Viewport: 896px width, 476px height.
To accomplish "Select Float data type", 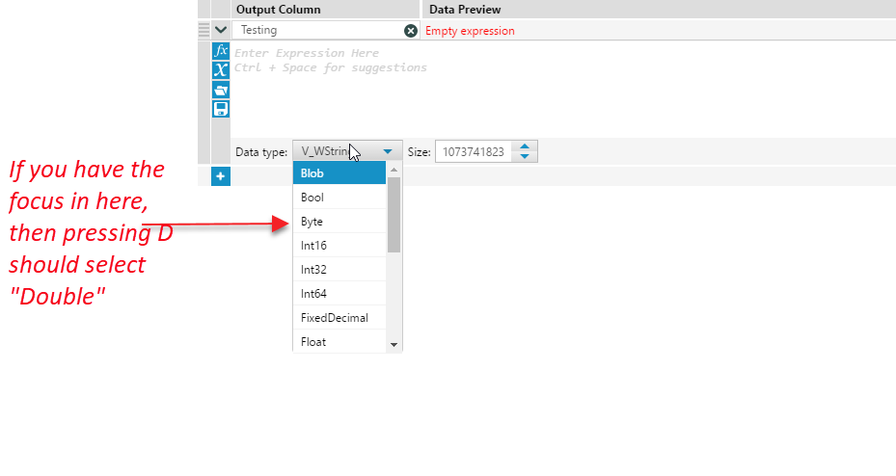I will [339, 341].
